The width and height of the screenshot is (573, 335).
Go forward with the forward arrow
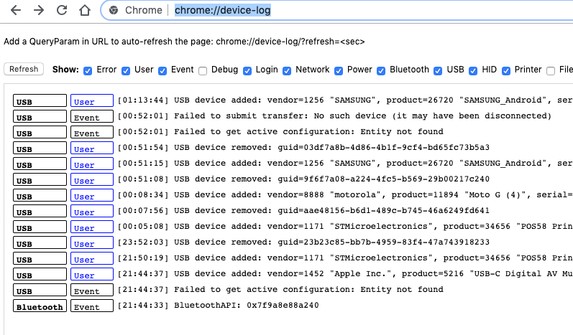pos(38,10)
